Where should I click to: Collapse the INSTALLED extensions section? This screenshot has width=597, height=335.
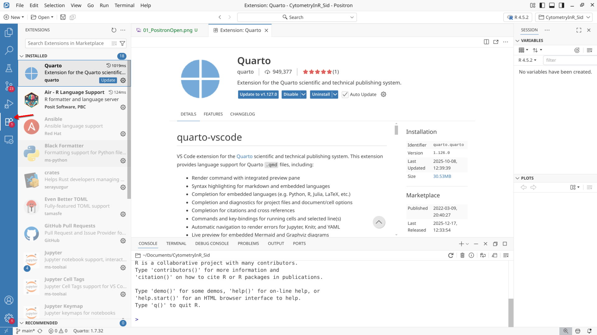(x=21, y=56)
